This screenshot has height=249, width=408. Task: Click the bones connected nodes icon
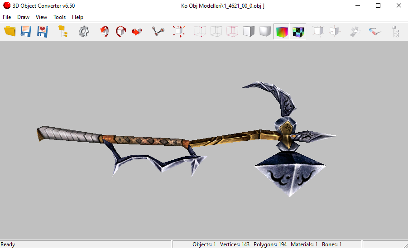pos(158,32)
